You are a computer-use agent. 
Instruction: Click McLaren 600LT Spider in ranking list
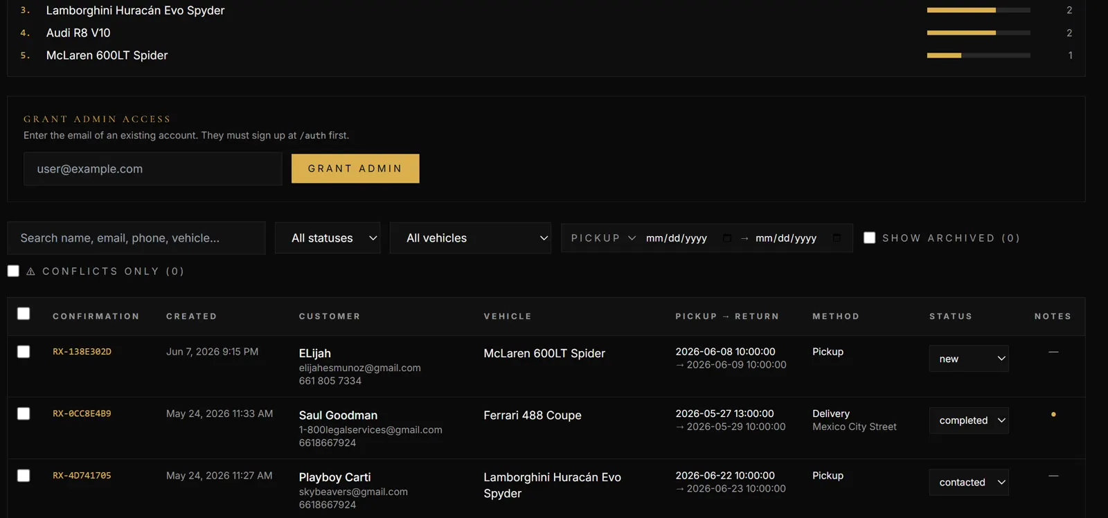pos(107,55)
